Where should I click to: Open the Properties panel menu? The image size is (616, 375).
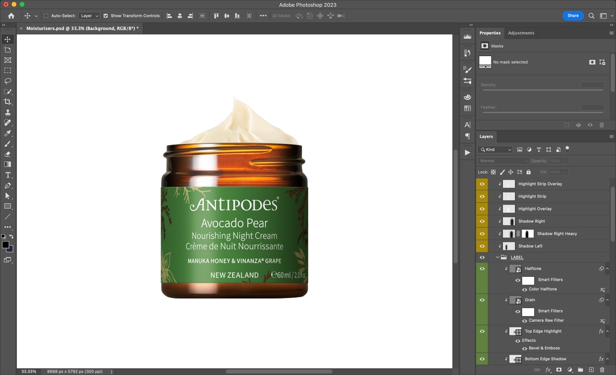(611, 33)
